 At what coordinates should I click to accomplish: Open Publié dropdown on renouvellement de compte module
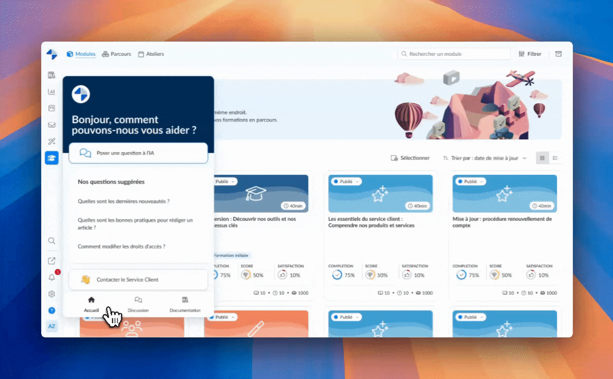tap(470, 181)
